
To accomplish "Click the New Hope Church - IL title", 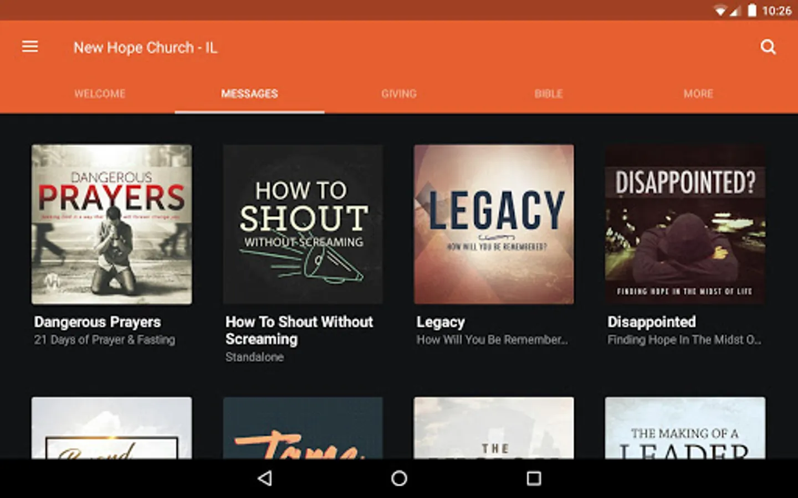I will click(146, 47).
